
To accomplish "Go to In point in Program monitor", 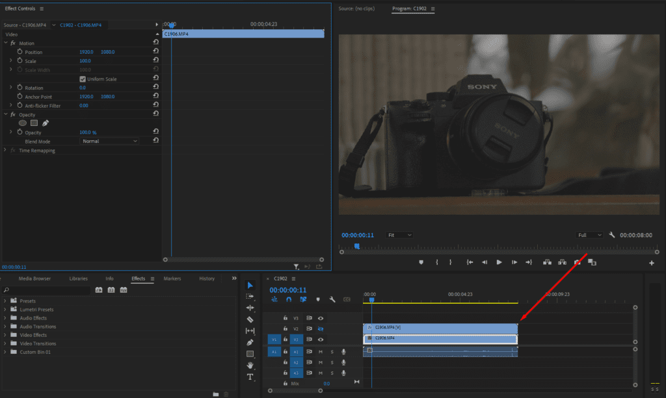I will pos(470,262).
